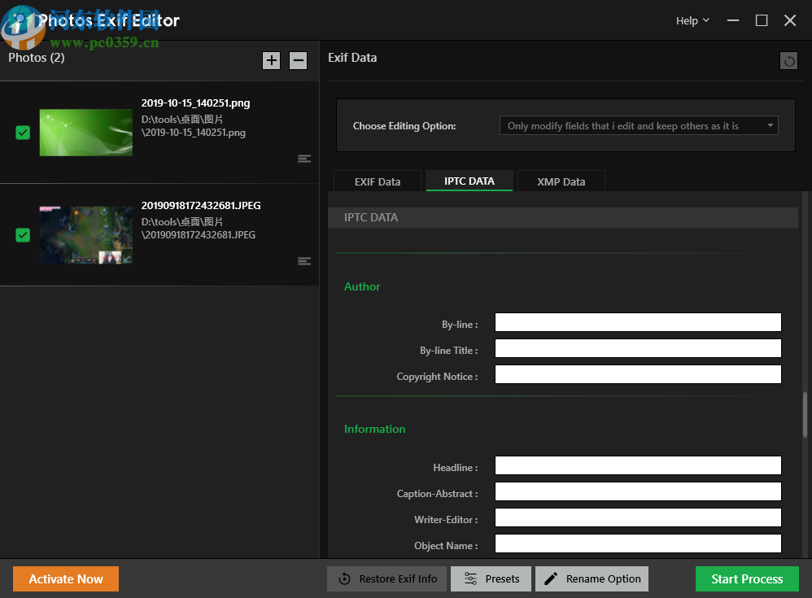
Task: Uncheck the 20190918172432681.JPEG photo
Action: 22,235
